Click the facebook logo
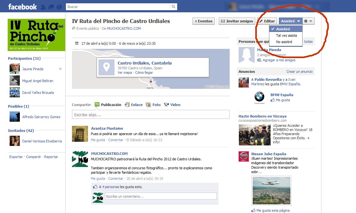The width and height of the screenshot is (356, 213). coord(22,7)
